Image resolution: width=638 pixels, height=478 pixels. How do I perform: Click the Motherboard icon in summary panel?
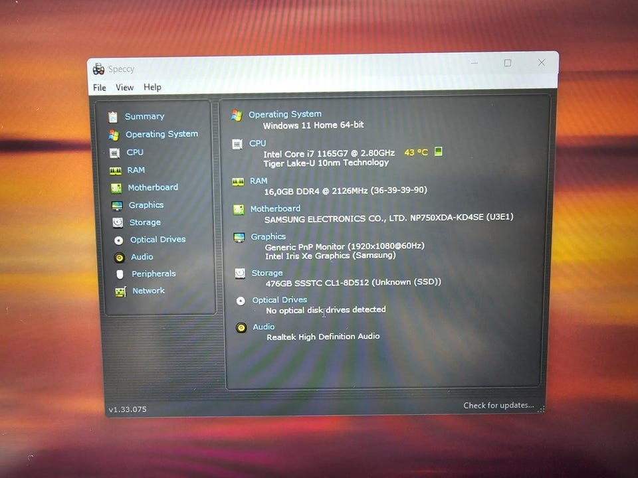tap(239, 210)
